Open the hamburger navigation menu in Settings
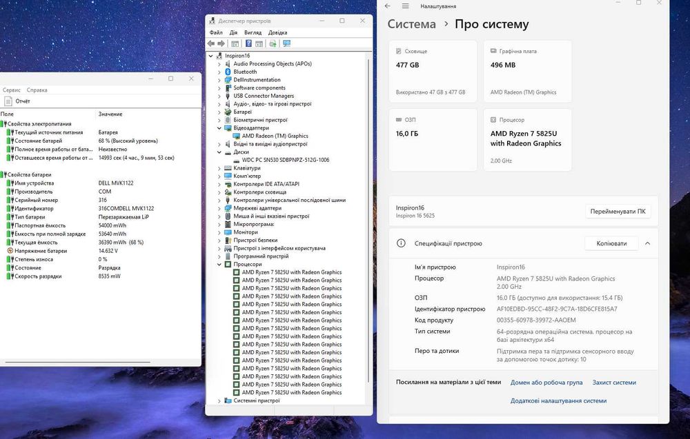Viewport: 690px width, 439px height. tap(405, 6)
